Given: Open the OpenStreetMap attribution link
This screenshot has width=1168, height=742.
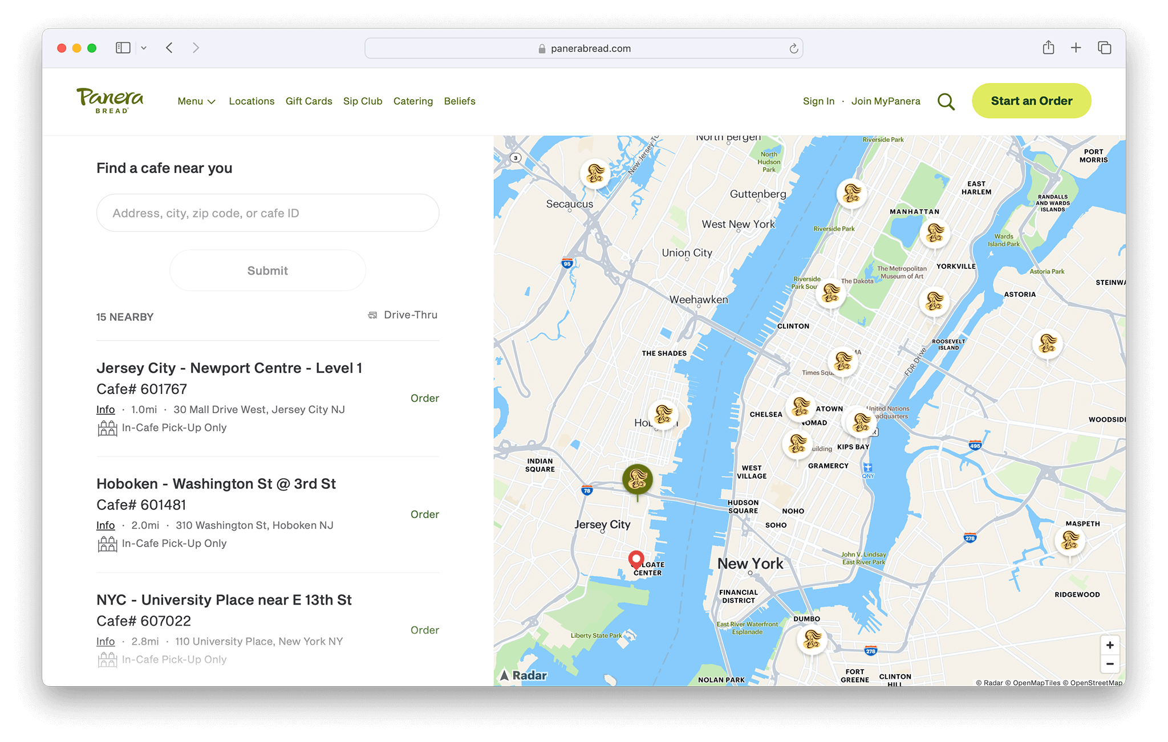Looking at the screenshot, I should [x=1096, y=683].
